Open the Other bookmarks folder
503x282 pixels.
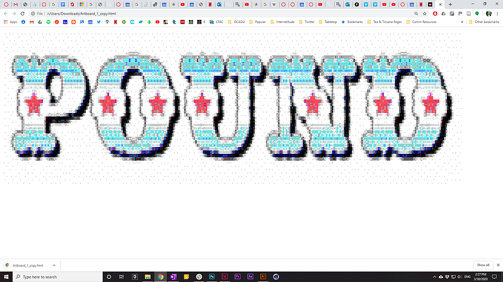484,22
